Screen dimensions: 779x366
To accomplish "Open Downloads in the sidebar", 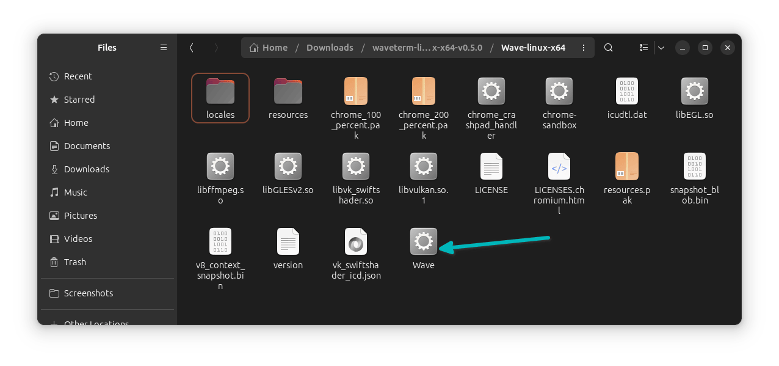I will tap(87, 169).
